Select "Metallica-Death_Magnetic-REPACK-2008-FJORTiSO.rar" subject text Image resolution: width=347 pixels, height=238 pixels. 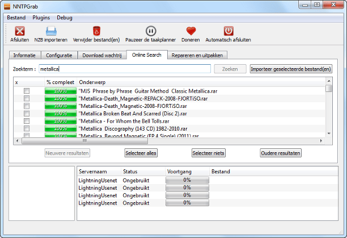tap(143, 99)
